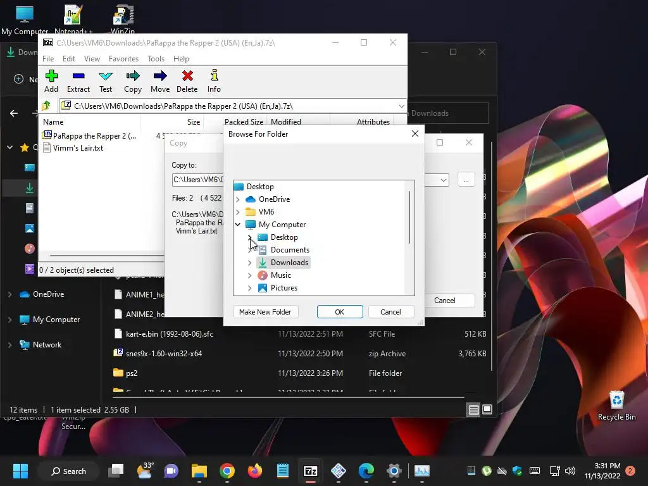Open Google Chrome from the taskbar
Viewport: 648px width, 486px height.
[x=227, y=471]
